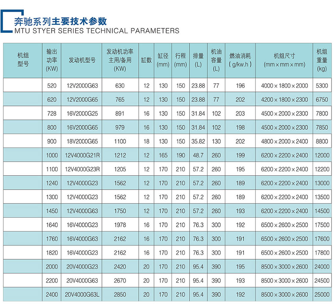The image size is (336, 305).
Task: Click the 2400 output power cell
Action: [52, 295]
